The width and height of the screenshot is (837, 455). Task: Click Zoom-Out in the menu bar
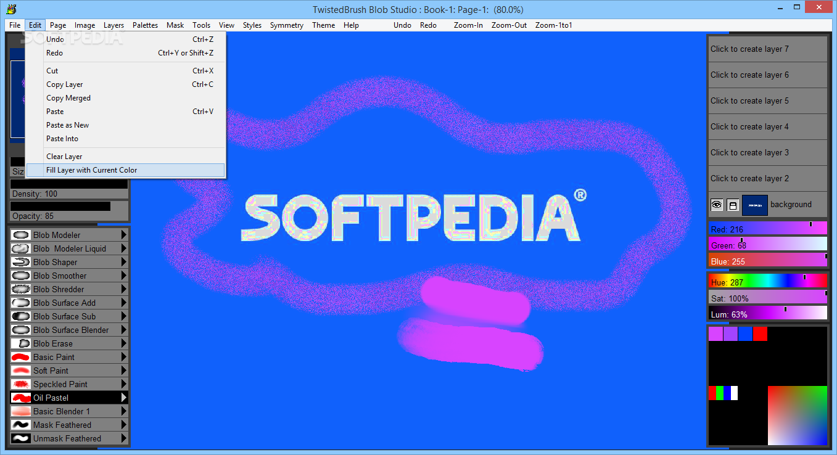(509, 25)
